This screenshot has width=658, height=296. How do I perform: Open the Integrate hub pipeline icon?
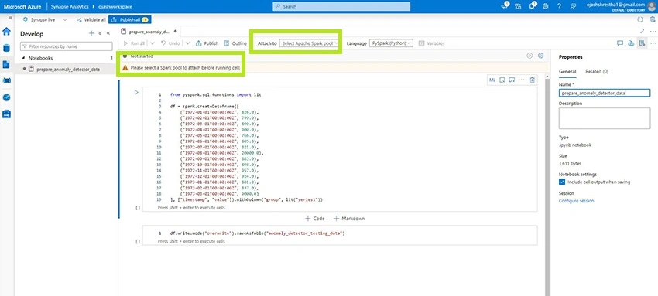pyautogui.click(x=6, y=80)
